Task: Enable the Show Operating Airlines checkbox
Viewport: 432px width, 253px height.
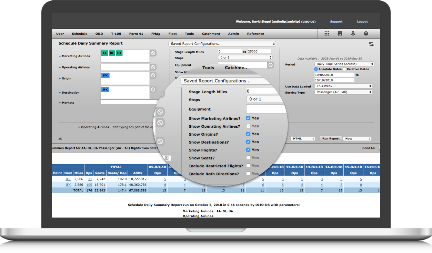Action: tap(248, 126)
